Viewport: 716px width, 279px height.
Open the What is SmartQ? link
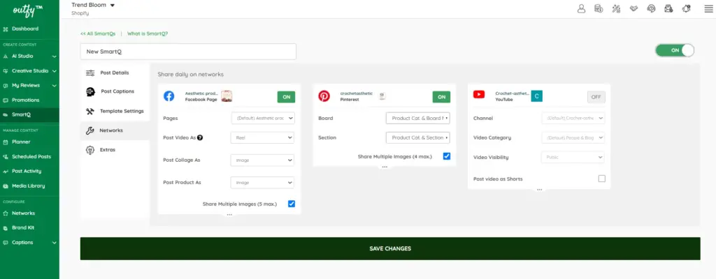coord(148,33)
